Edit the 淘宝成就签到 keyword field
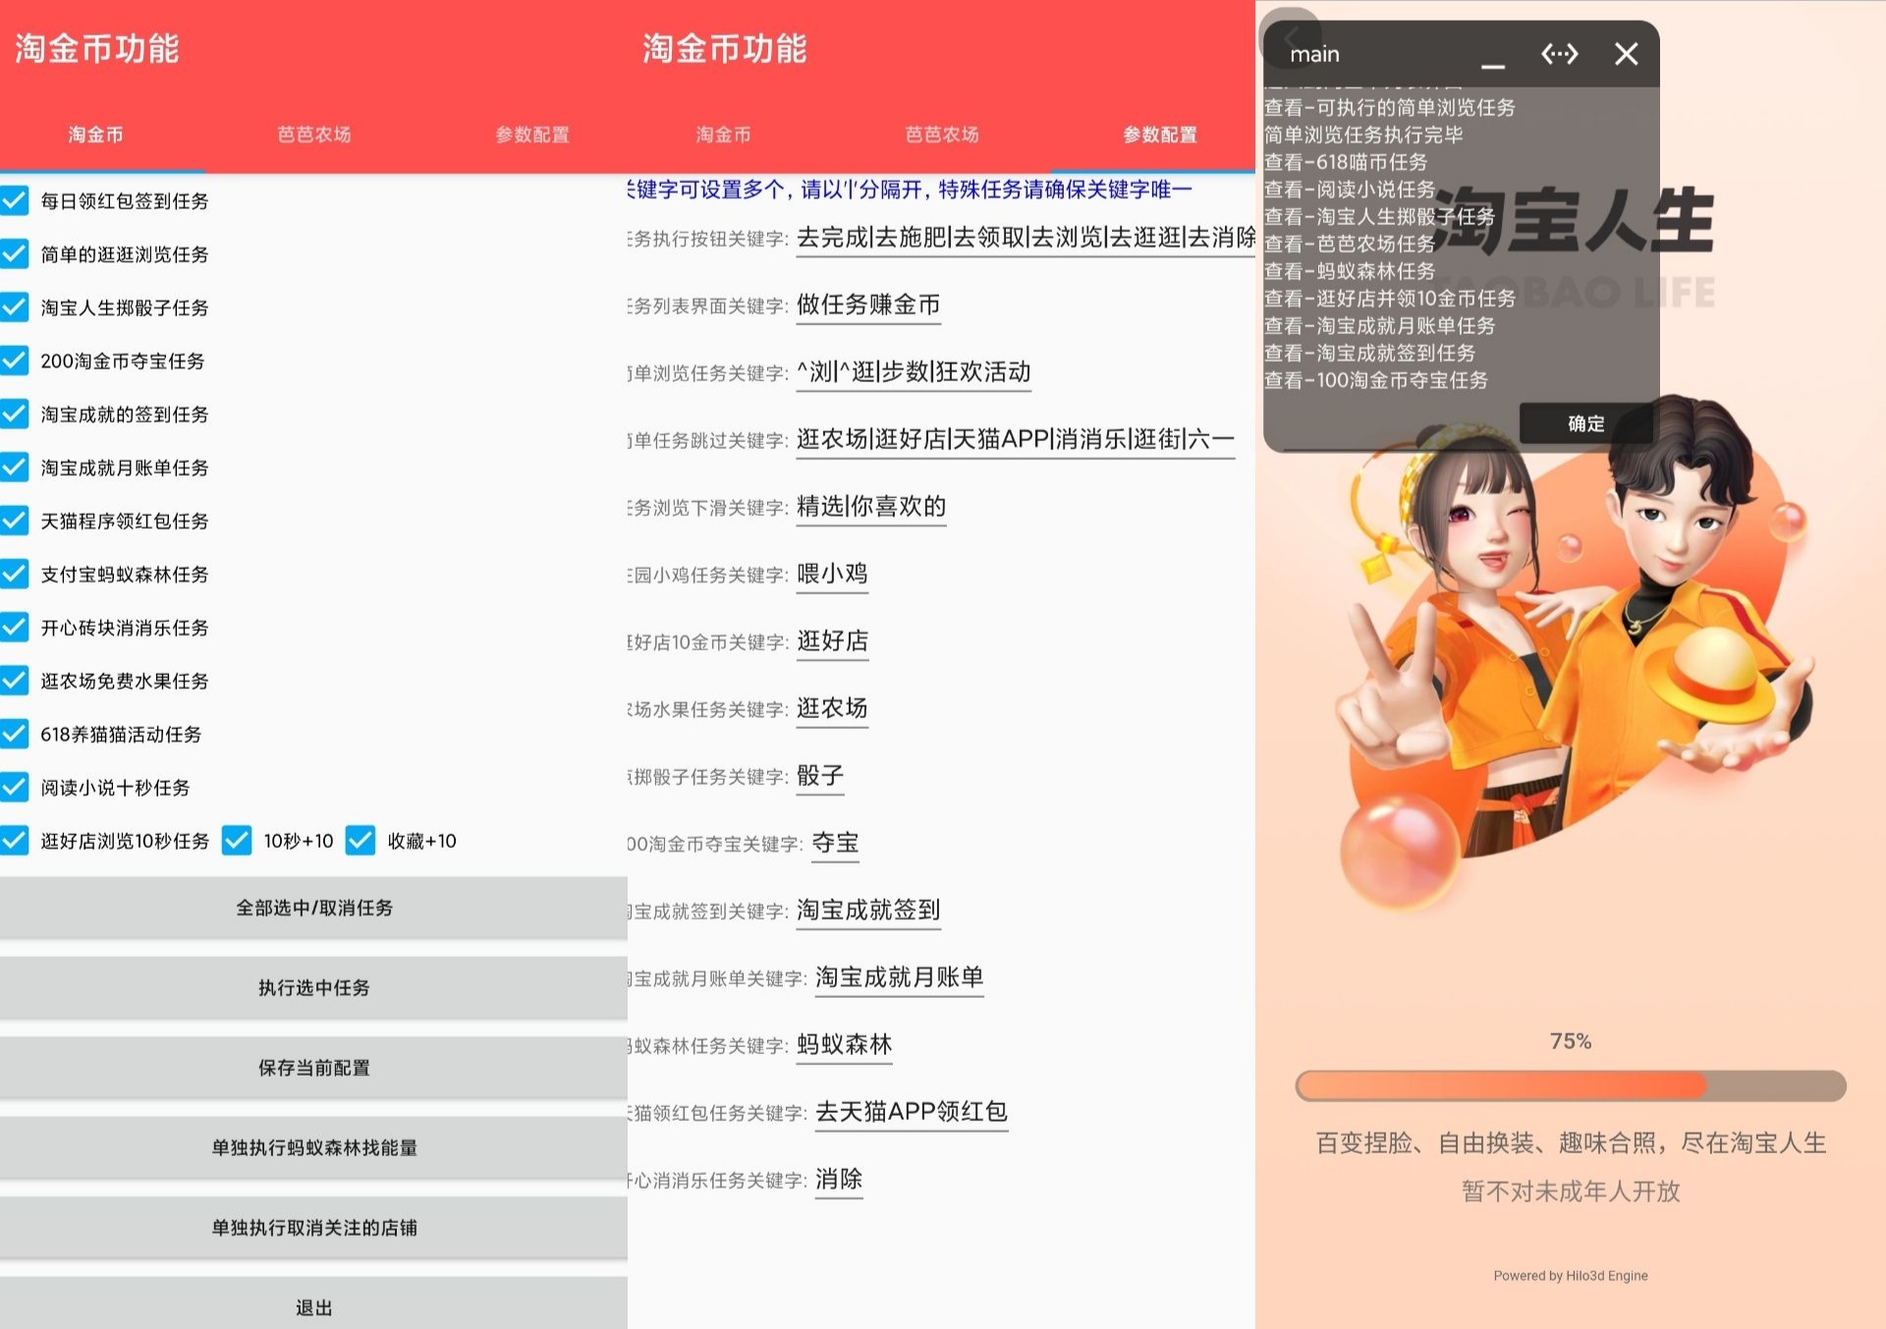 [868, 911]
